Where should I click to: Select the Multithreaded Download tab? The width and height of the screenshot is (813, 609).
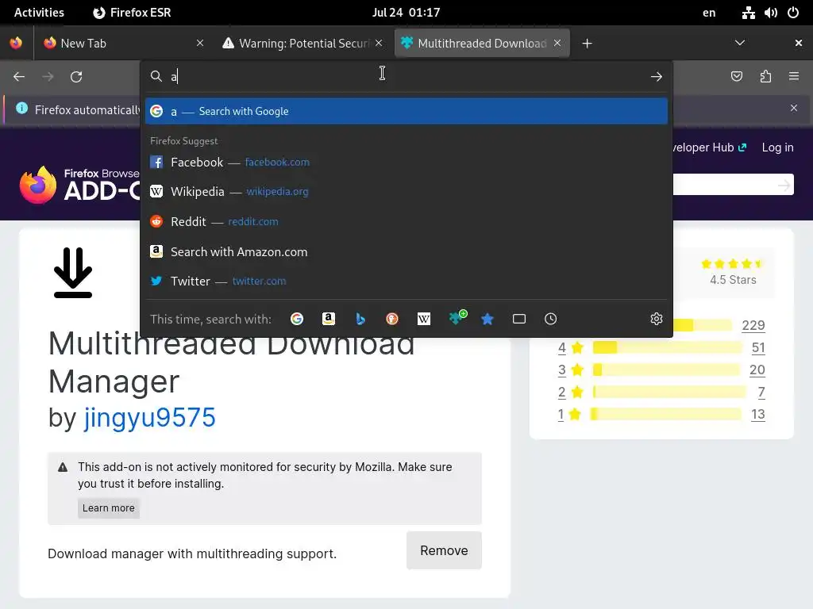point(482,43)
